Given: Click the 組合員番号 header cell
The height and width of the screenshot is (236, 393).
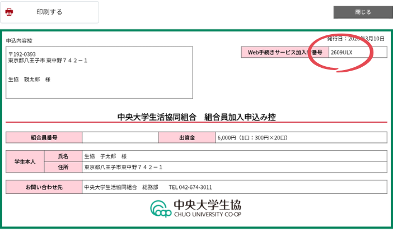Looking at the screenshot, I should [44, 137].
